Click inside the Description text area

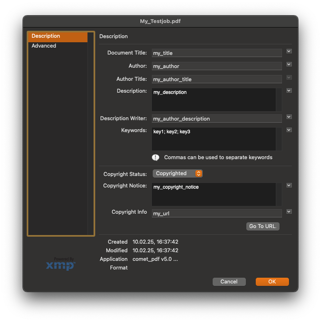click(214, 100)
